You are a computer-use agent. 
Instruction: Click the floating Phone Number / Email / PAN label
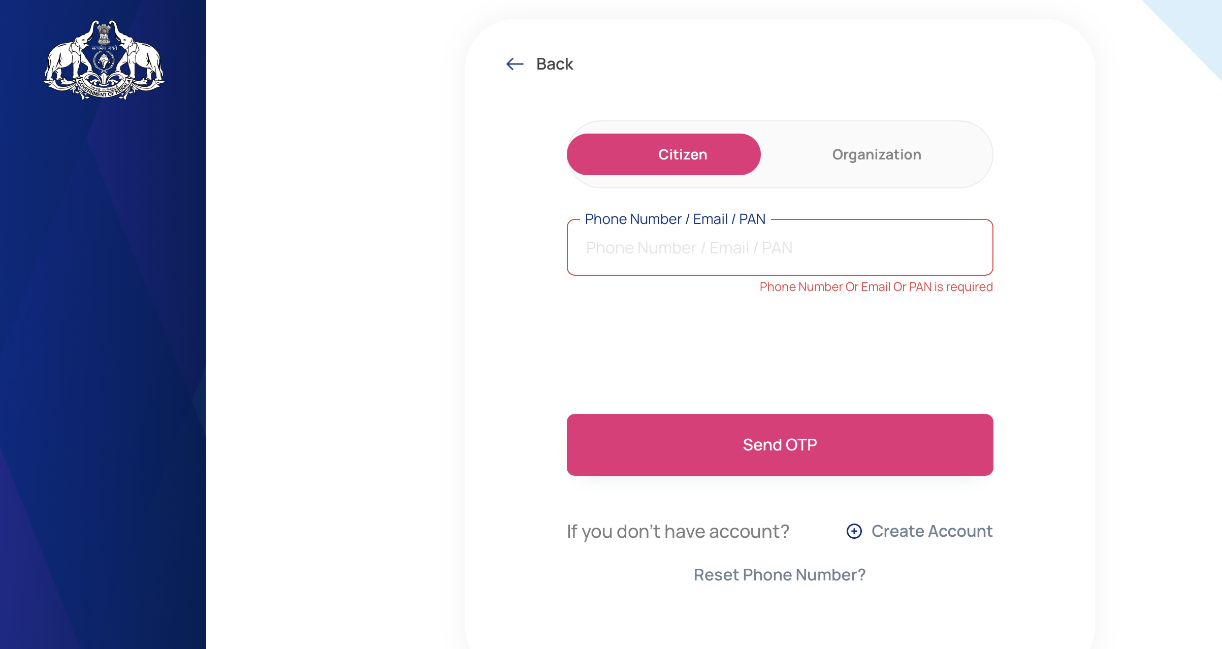pyautogui.click(x=675, y=219)
